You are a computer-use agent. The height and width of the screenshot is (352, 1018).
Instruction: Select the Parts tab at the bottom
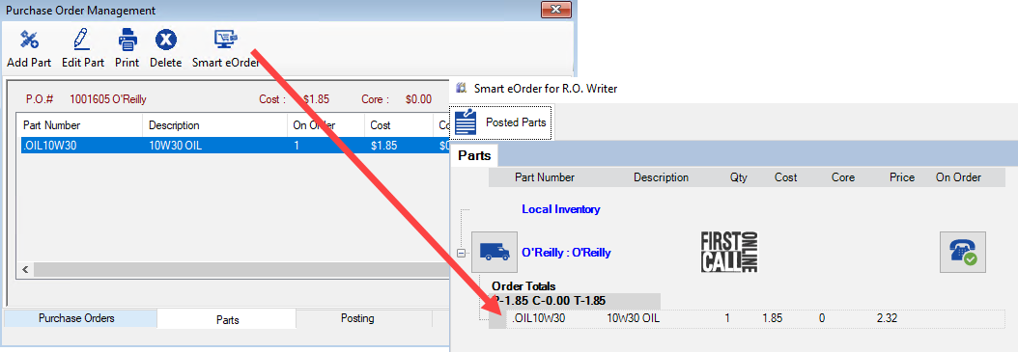point(227,319)
